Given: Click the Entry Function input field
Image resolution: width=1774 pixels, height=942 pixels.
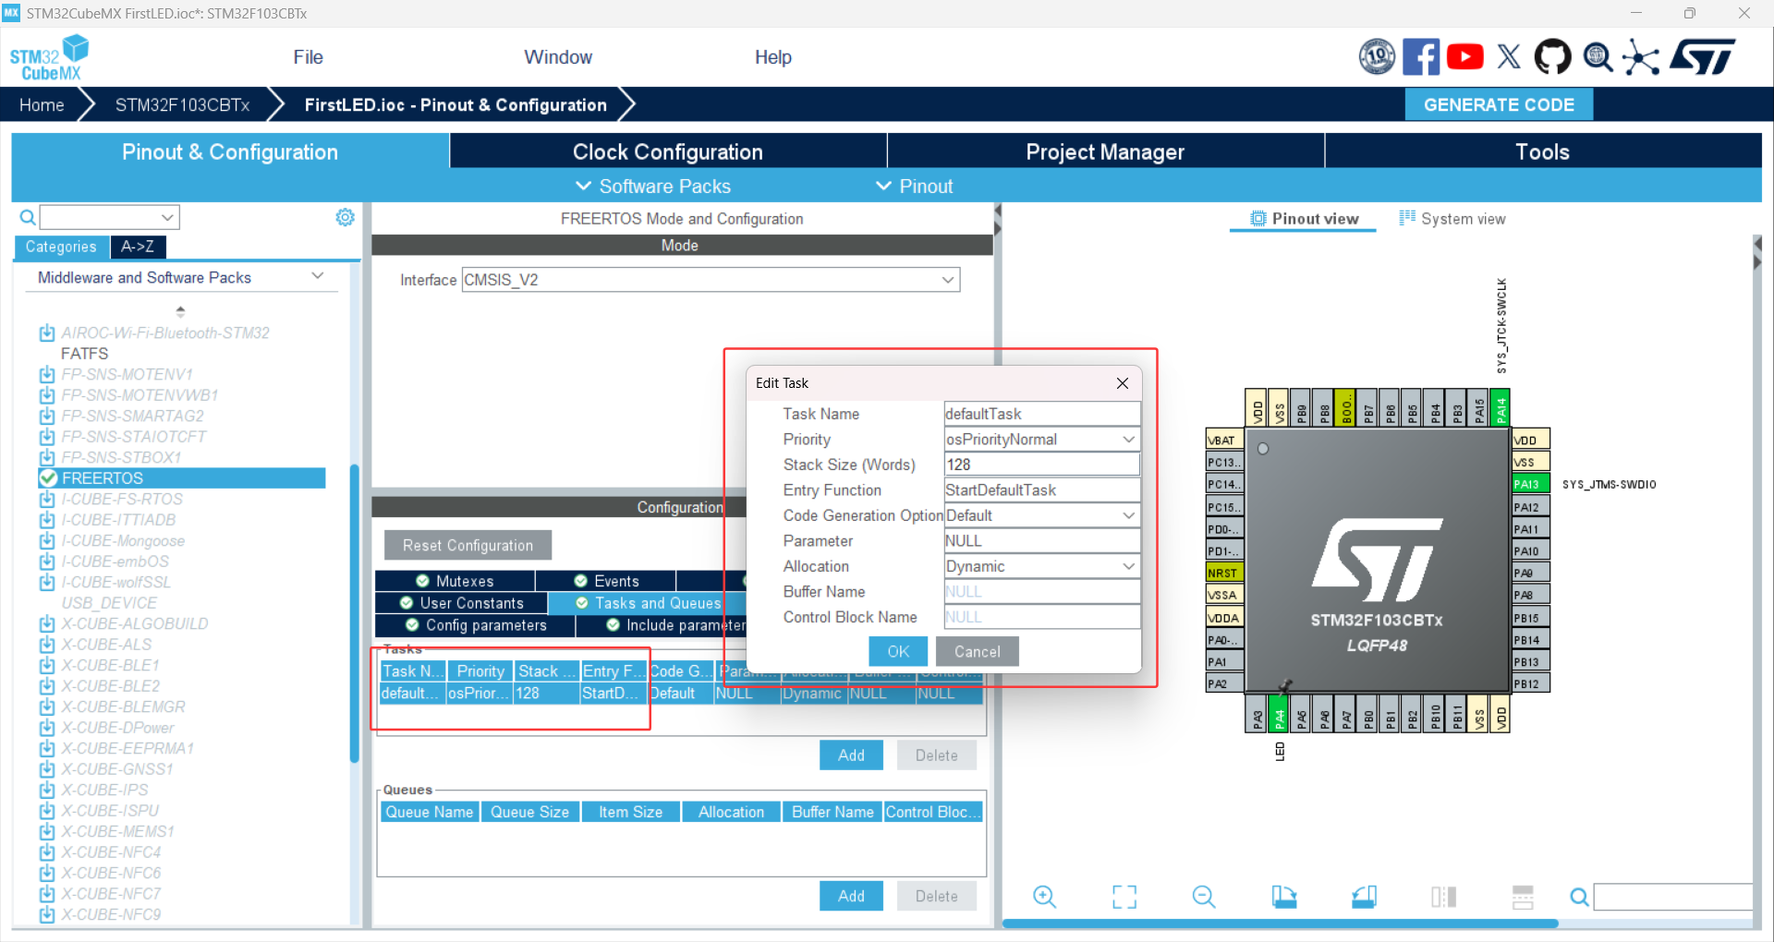Looking at the screenshot, I should 1041,490.
